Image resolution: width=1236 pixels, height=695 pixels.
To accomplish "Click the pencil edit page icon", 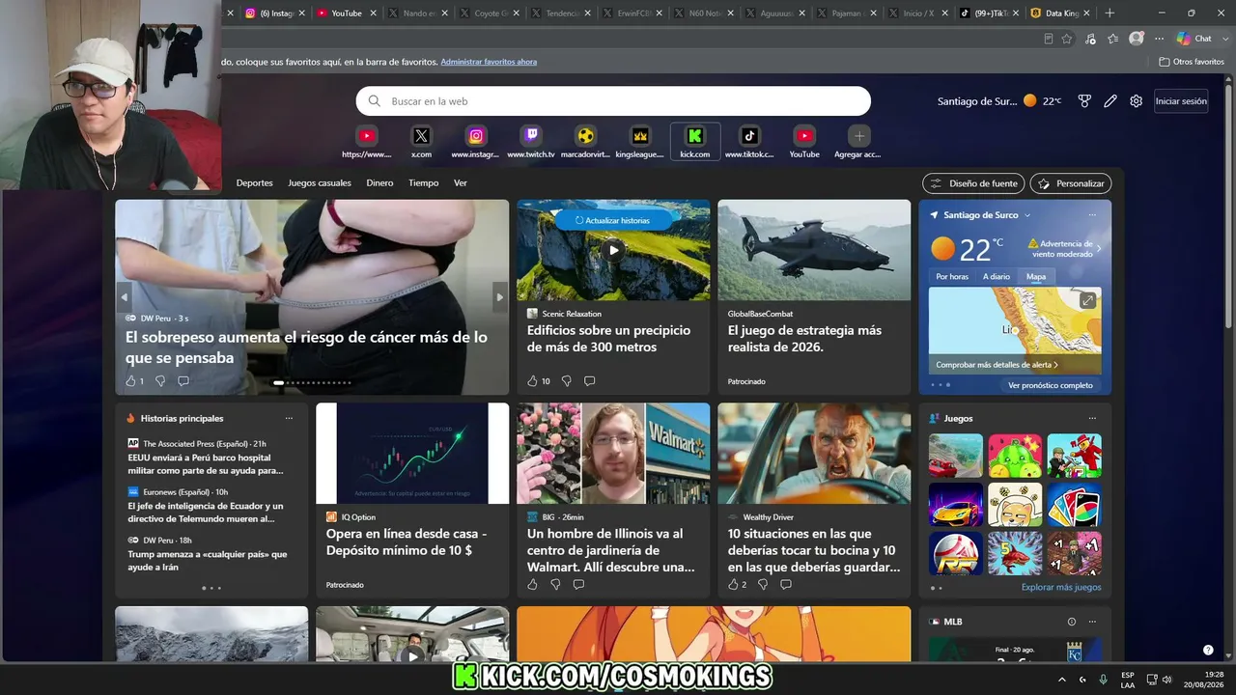I will tap(1110, 101).
